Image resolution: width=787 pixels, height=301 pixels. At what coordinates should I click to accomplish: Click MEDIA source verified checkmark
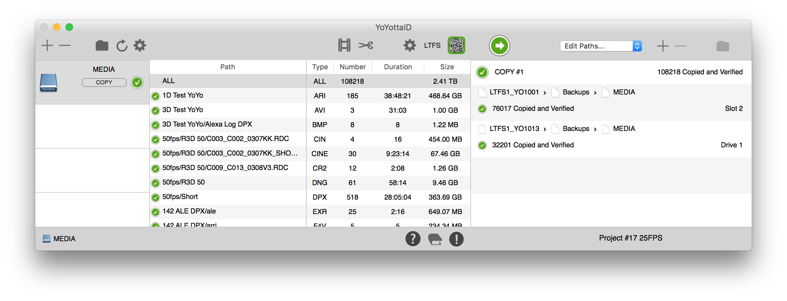(x=137, y=82)
